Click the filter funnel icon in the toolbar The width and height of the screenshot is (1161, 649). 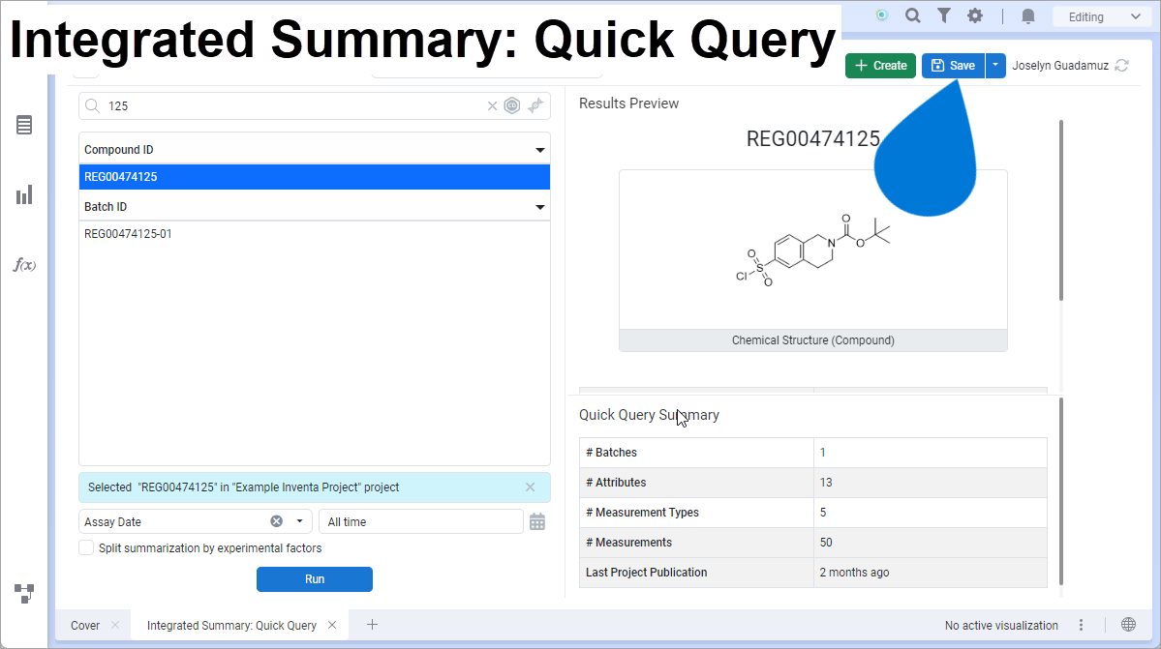[944, 15]
